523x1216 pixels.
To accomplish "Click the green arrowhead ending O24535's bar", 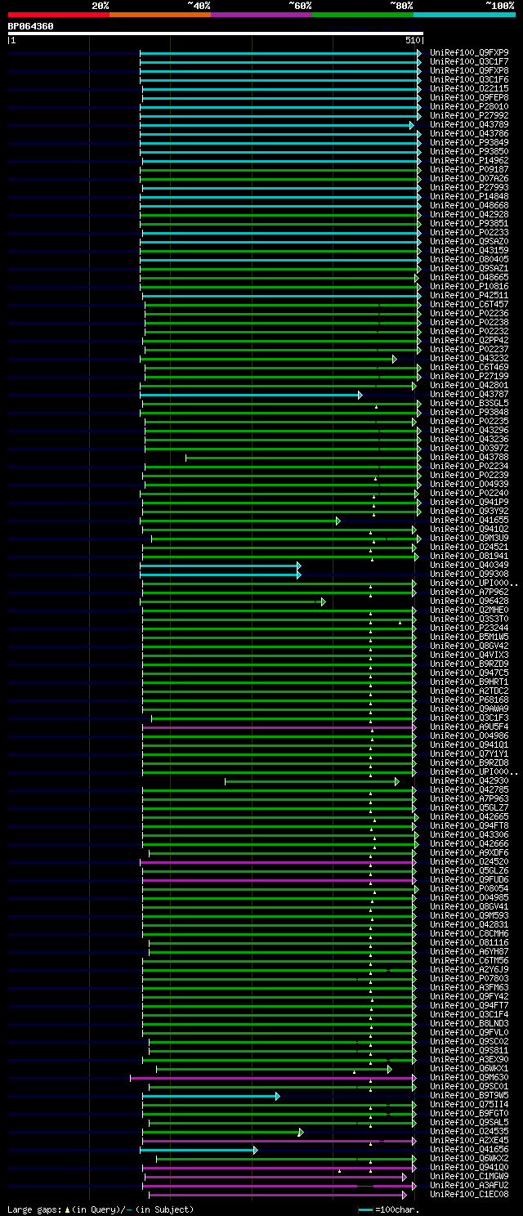I will pos(301,1132).
